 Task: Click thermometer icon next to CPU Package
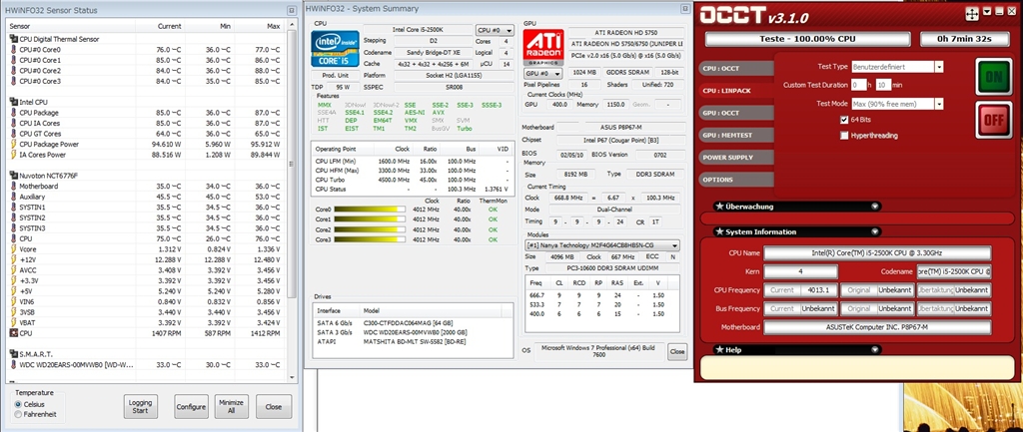pos(14,112)
